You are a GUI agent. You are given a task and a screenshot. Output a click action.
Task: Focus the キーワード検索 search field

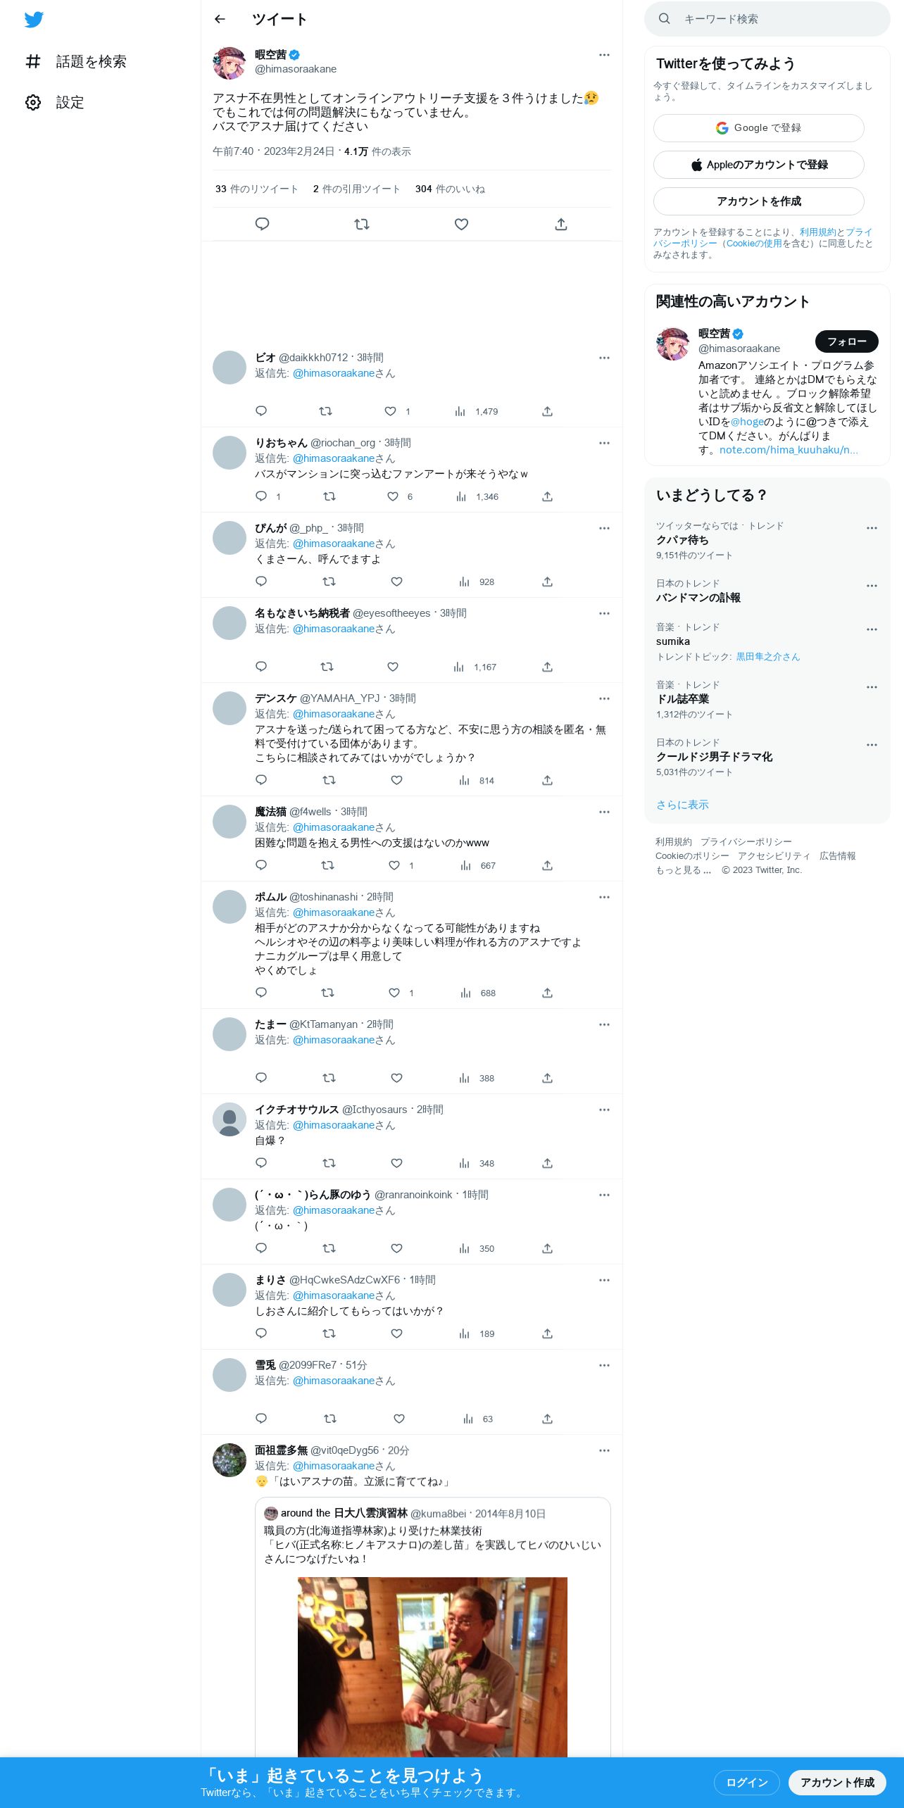pyautogui.click(x=767, y=19)
